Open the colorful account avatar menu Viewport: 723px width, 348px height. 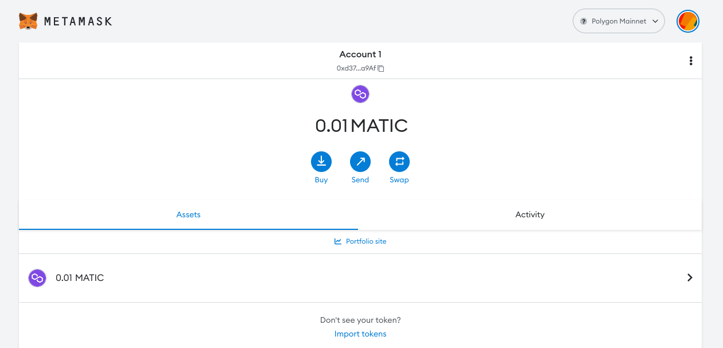point(687,21)
